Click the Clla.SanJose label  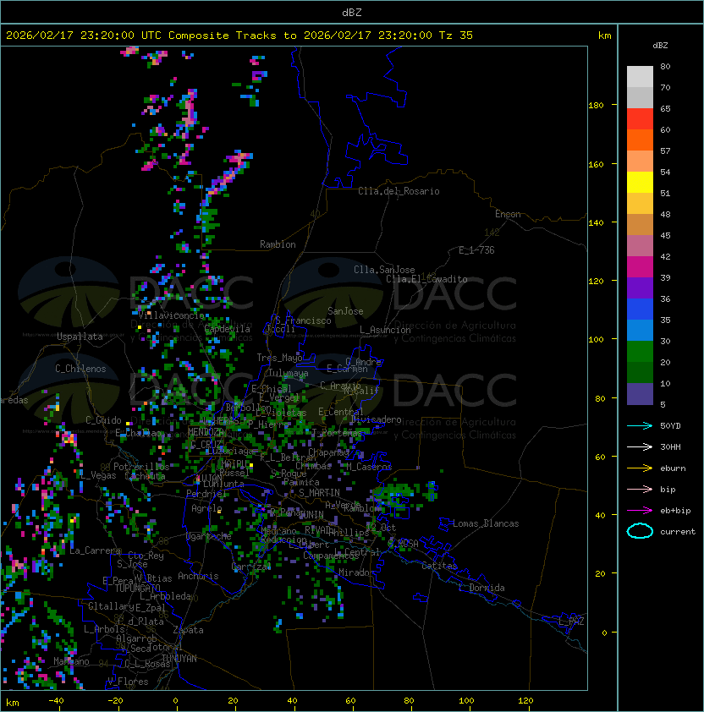[384, 270]
